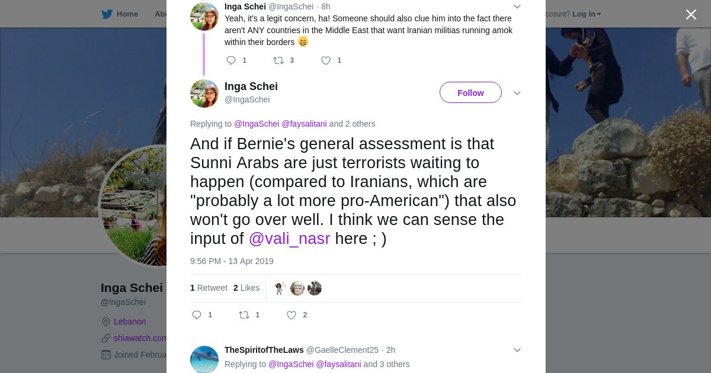Click Inga Schei's avatar on main tweet

(204, 94)
